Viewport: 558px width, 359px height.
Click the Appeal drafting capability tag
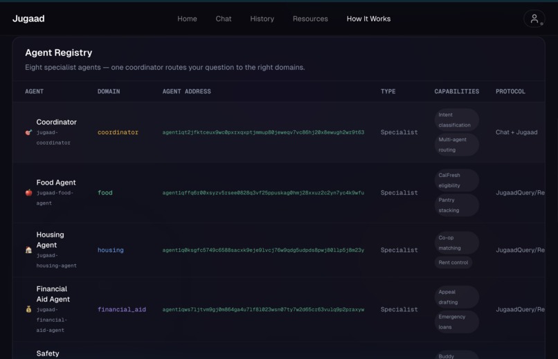point(457,297)
